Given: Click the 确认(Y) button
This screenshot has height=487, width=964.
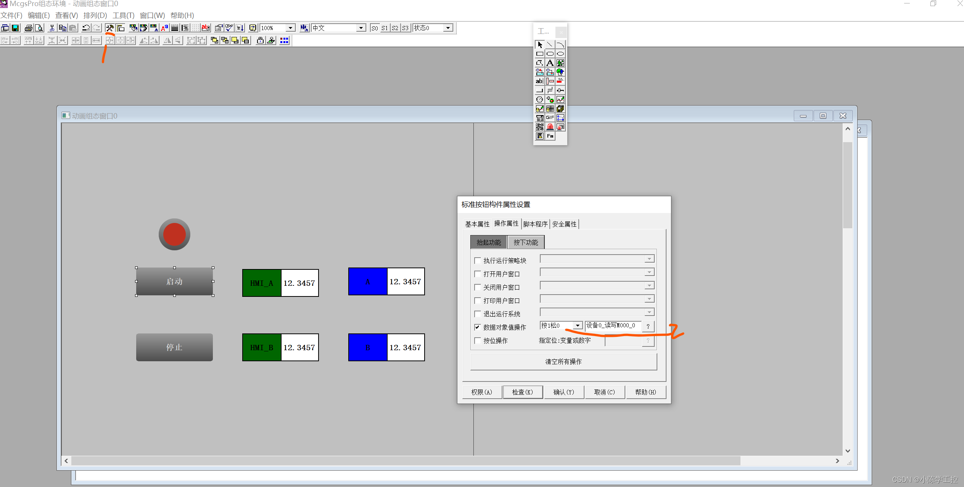Looking at the screenshot, I should [x=563, y=392].
